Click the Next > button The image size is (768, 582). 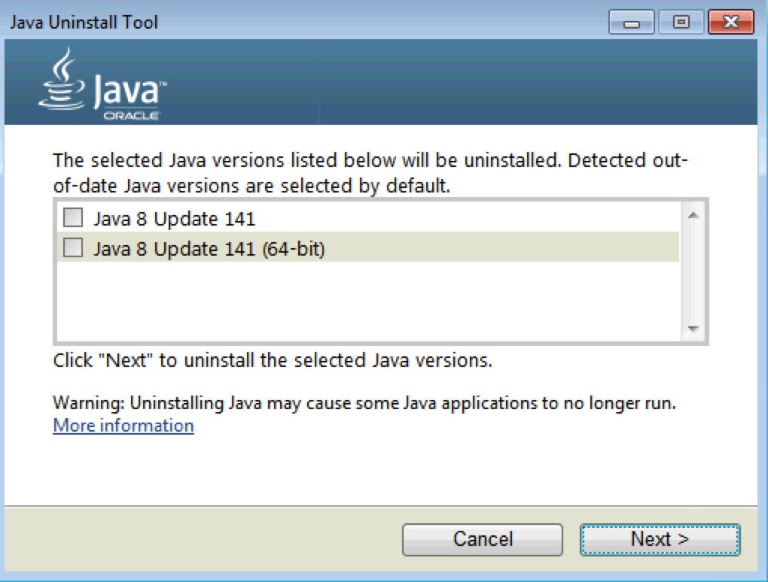pyautogui.click(x=660, y=539)
